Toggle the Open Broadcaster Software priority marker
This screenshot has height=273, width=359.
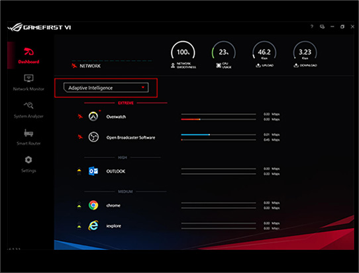pyautogui.click(x=80, y=137)
